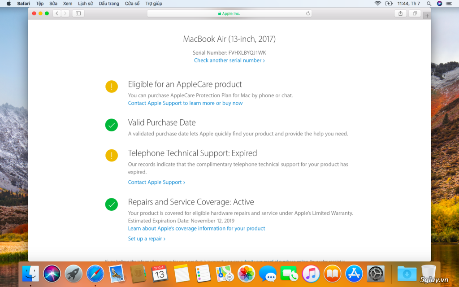
Task: Open the Tệp menu
Action: 40,4
